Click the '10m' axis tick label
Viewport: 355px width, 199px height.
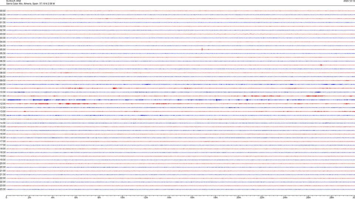tap(122, 198)
